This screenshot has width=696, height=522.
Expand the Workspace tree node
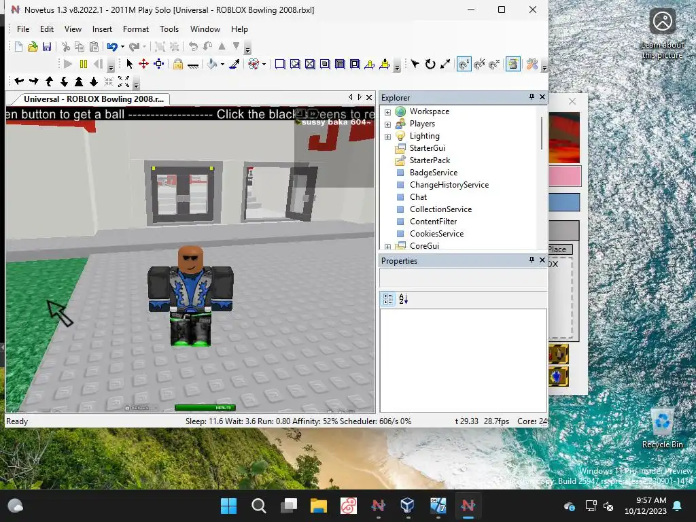click(387, 112)
